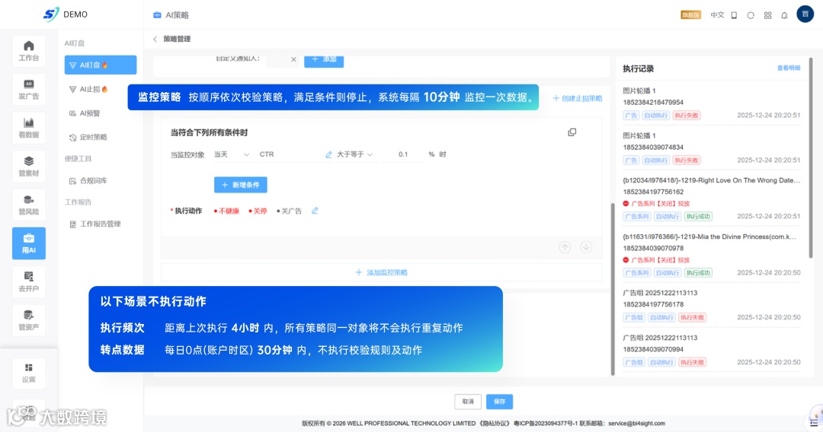
Task: Open the 管风险 sidebar icon
Action: pyautogui.click(x=29, y=205)
